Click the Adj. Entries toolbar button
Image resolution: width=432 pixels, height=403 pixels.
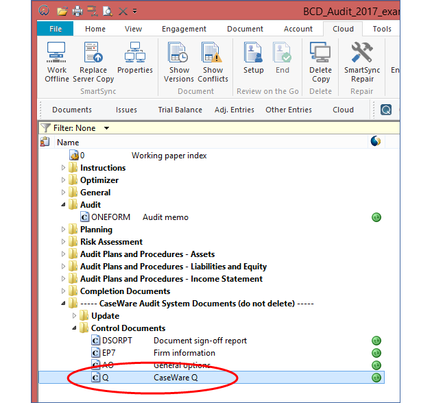[x=234, y=110]
